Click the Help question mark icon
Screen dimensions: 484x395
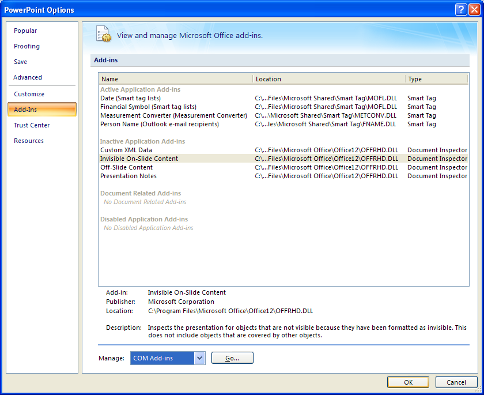[461, 10]
